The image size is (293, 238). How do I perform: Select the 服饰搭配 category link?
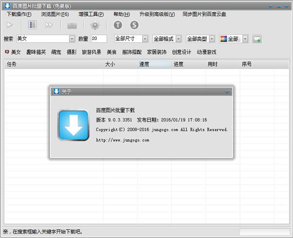click(x=132, y=52)
